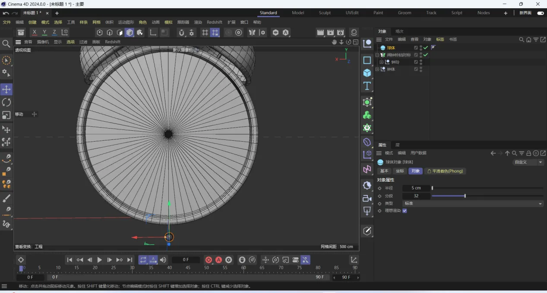The image size is (547, 293).
Task: Open the render to picture viewer icon
Action: click(x=330, y=32)
